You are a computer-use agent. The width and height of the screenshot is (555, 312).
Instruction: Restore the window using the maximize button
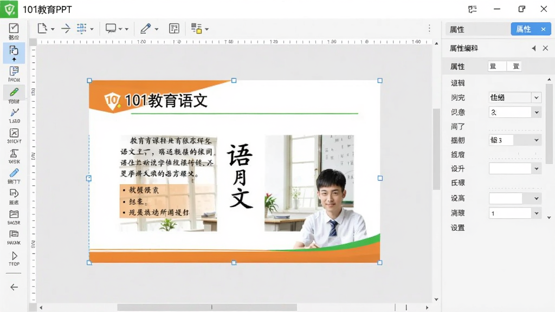tap(522, 9)
